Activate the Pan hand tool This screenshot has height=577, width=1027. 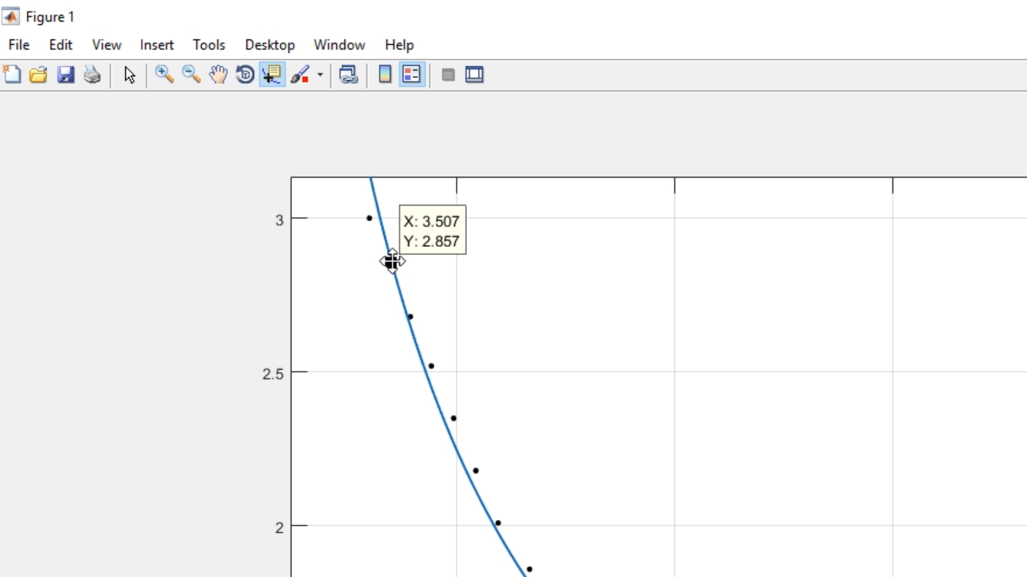click(219, 75)
